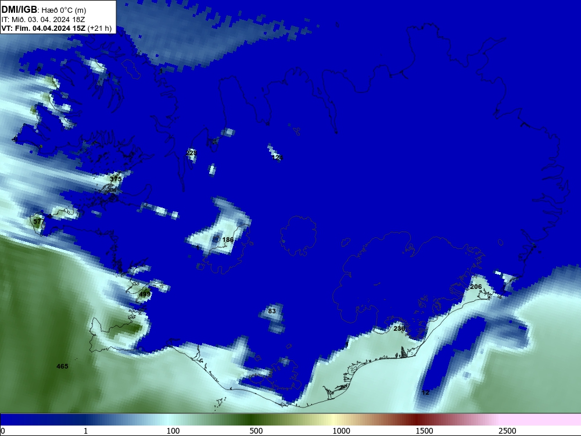Image resolution: width=581 pixels, height=436 pixels.
Task: Click the 375 value on the map
Action: pos(116,178)
